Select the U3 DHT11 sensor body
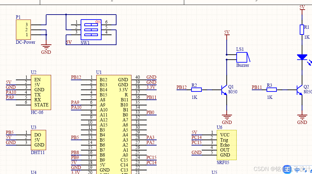Screen dimensions: 312x174 [39, 140]
